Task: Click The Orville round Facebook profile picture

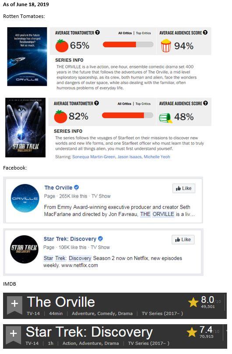Action: pos(25,198)
